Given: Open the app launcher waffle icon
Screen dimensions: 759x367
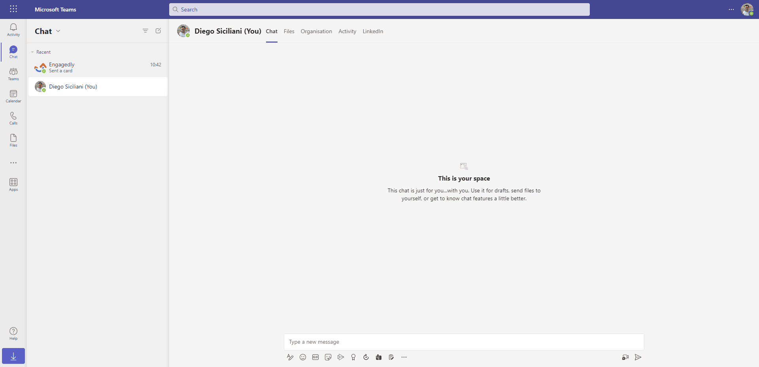Looking at the screenshot, I should 13,9.
